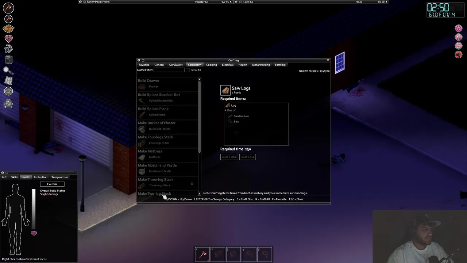Select hotbar slot 4

(249, 254)
